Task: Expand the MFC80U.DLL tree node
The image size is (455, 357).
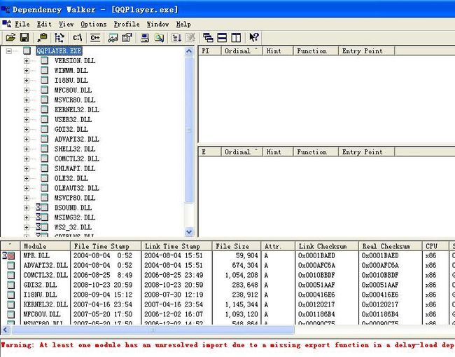Action: pos(27,90)
